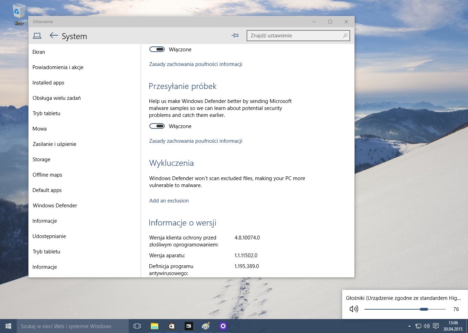Select Mowa in the sidebar
Image resolution: width=468 pixels, height=333 pixels.
point(40,128)
